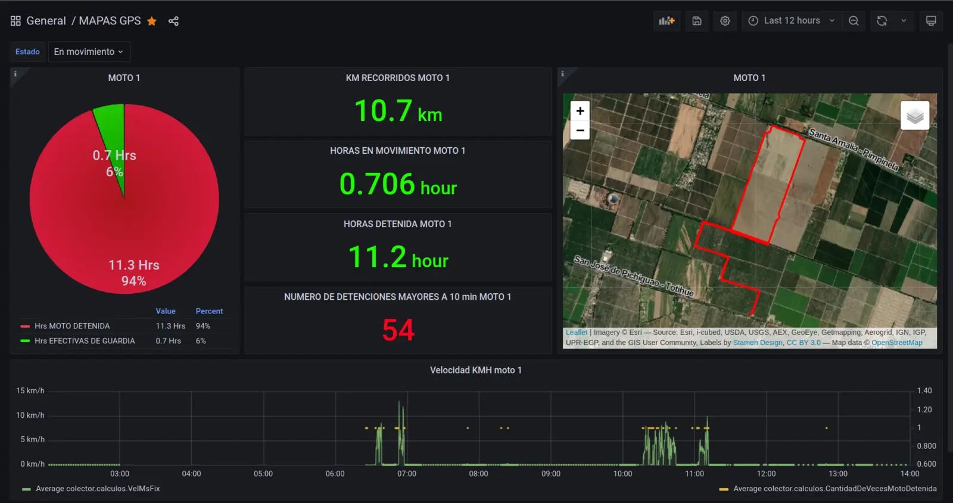Unstar the MAPAS GPS dashboard
Screen dimensions: 953x503
[152, 21]
